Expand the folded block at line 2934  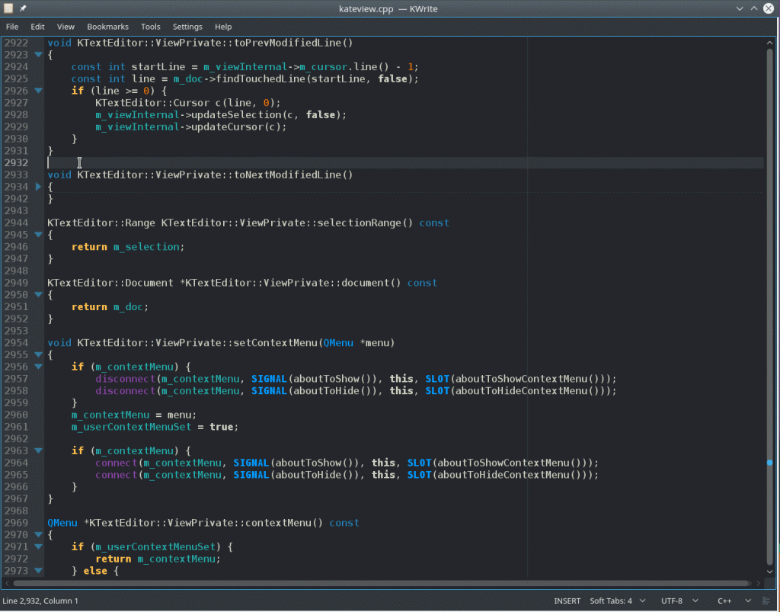(38, 187)
